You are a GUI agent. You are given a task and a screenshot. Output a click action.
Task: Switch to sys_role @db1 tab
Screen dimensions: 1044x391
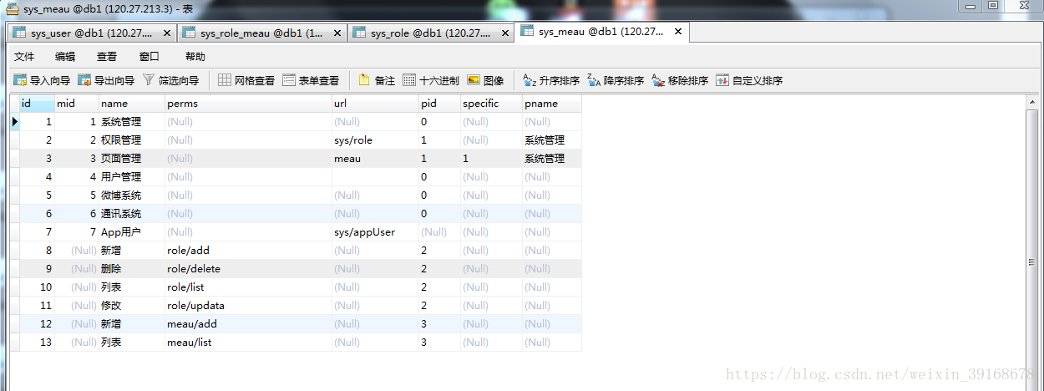(432, 33)
